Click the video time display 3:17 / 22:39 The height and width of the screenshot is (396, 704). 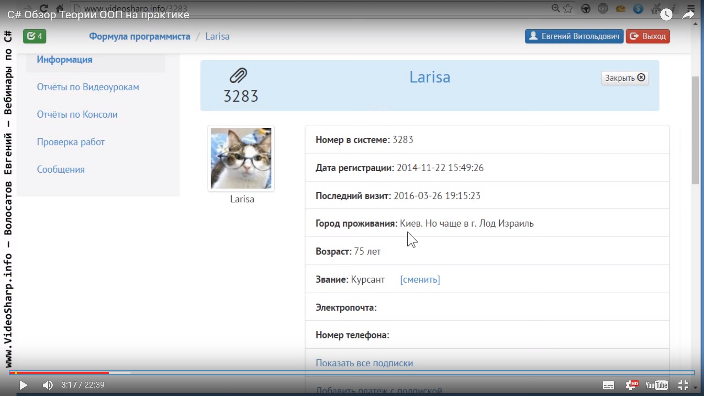(x=83, y=385)
